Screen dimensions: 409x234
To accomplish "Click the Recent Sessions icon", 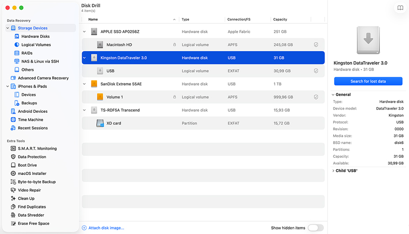I will 13,128.
